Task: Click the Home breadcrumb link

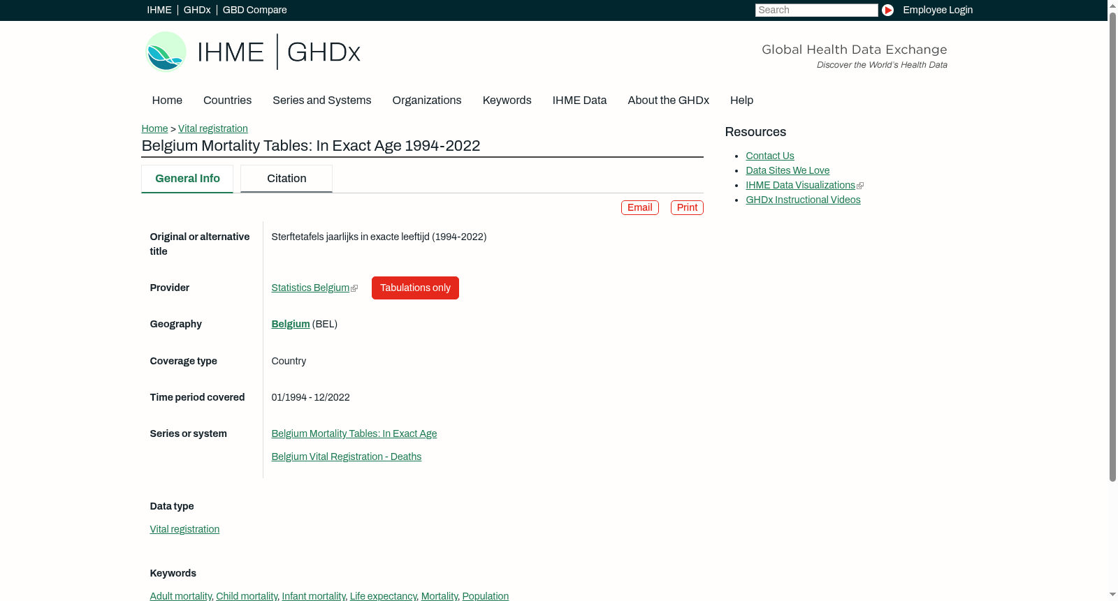Action: (154, 128)
